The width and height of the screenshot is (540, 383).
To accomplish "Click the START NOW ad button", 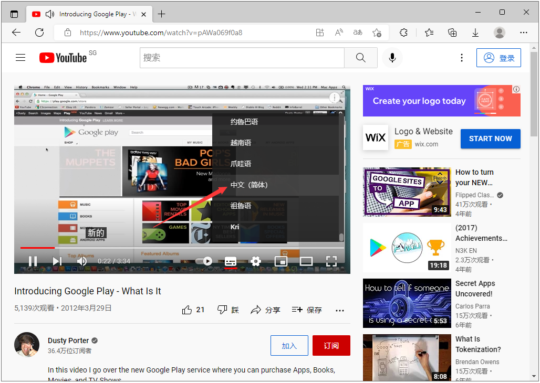I will tap(491, 139).
